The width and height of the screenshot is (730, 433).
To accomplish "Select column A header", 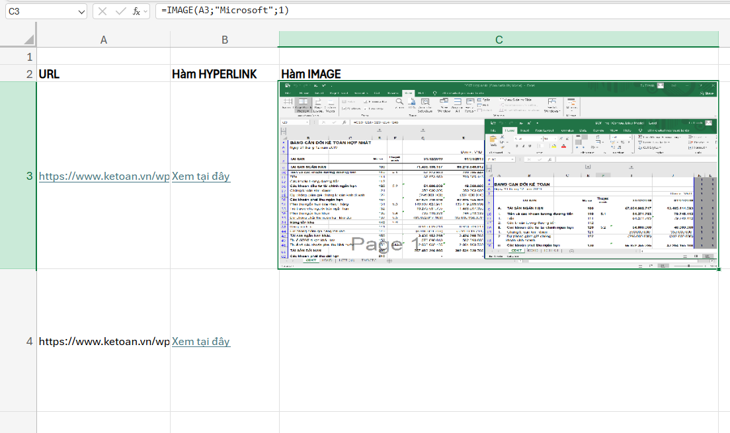I will (x=103, y=40).
